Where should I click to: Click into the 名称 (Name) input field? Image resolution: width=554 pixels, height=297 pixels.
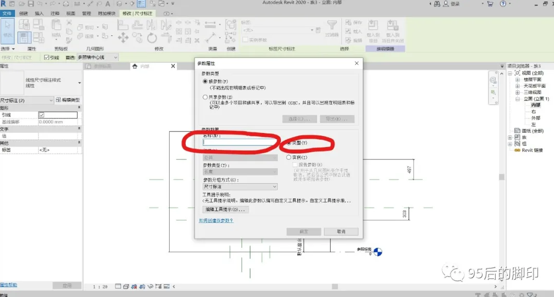pyautogui.click(x=239, y=142)
